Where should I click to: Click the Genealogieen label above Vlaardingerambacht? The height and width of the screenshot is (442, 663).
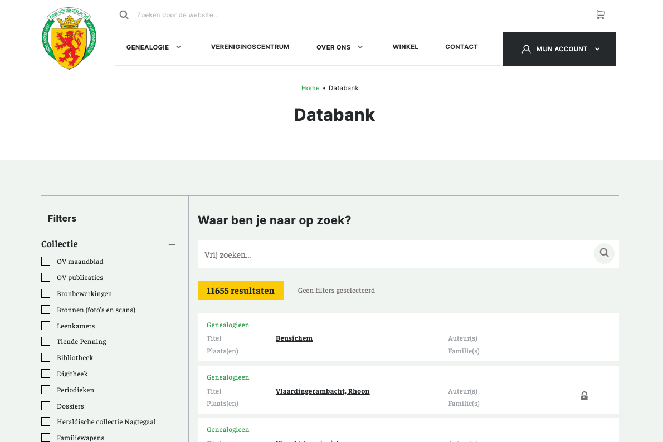tap(228, 377)
